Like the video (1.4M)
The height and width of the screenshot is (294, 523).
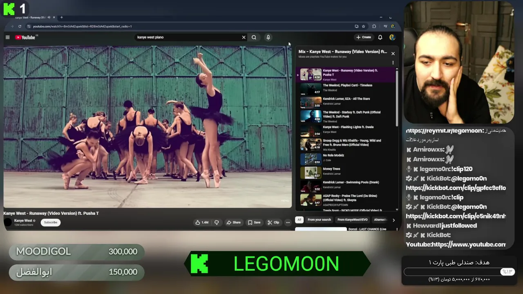pos(202,223)
